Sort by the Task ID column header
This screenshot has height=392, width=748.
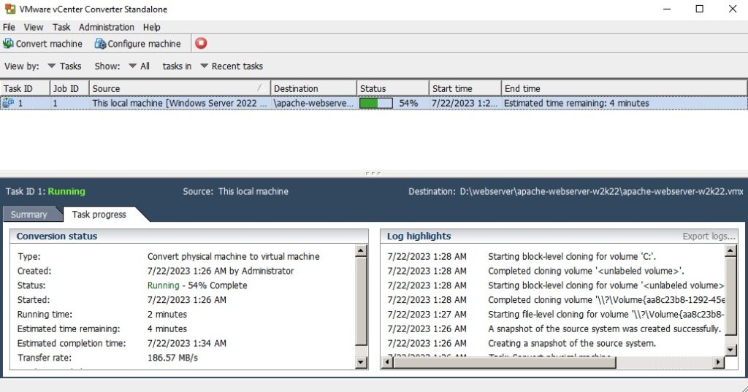(x=25, y=89)
